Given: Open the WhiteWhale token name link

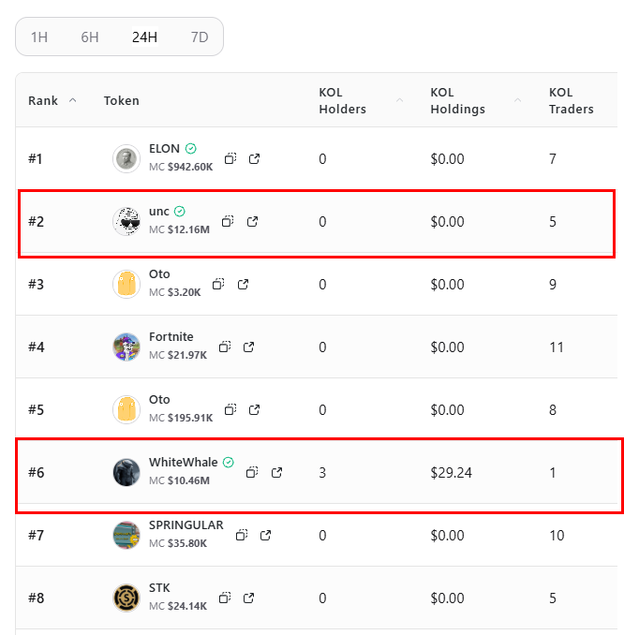Looking at the screenshot, I should pyautogui.click(x=183, y=463).
